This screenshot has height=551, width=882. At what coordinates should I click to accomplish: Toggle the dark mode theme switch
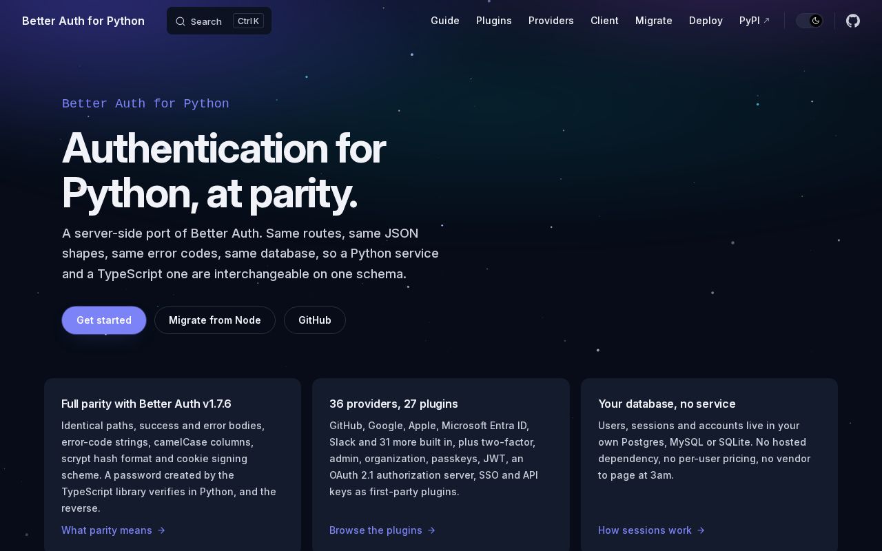[x=810, y=21]
